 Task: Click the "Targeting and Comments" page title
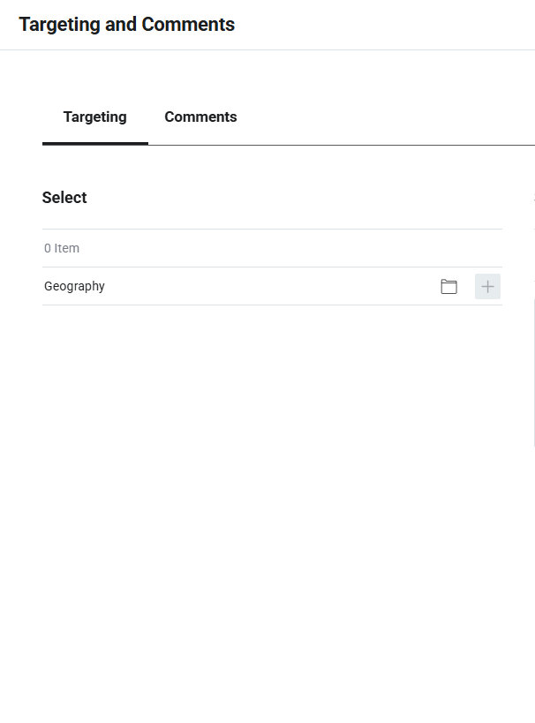pyautogui.click(x=127, y=25)
